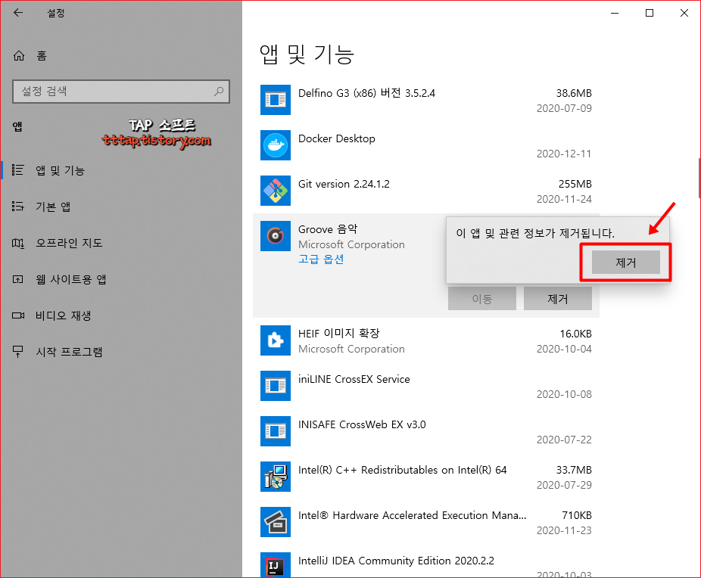Screen dimensions: 701x578
Task: Click the 38.6MB size value
Action: [574, 93]
